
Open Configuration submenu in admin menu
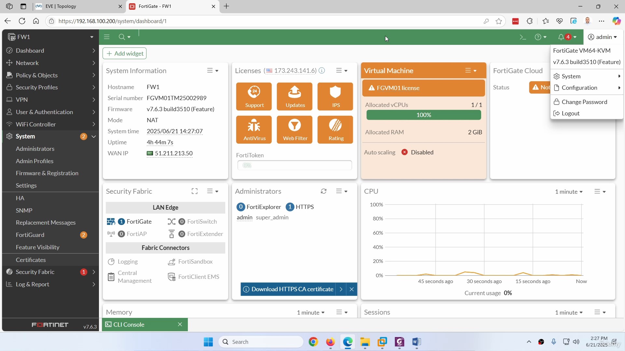[x=587, y=88]
